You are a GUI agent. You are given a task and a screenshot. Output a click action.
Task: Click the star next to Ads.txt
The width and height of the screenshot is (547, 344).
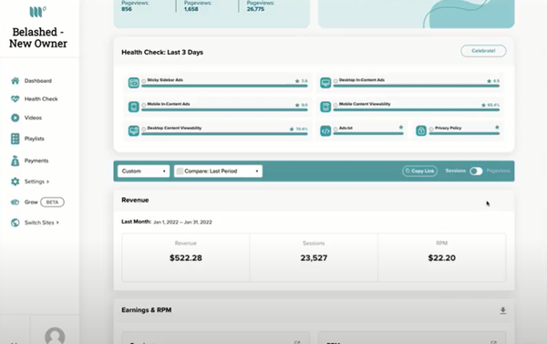tap(401, 127)
